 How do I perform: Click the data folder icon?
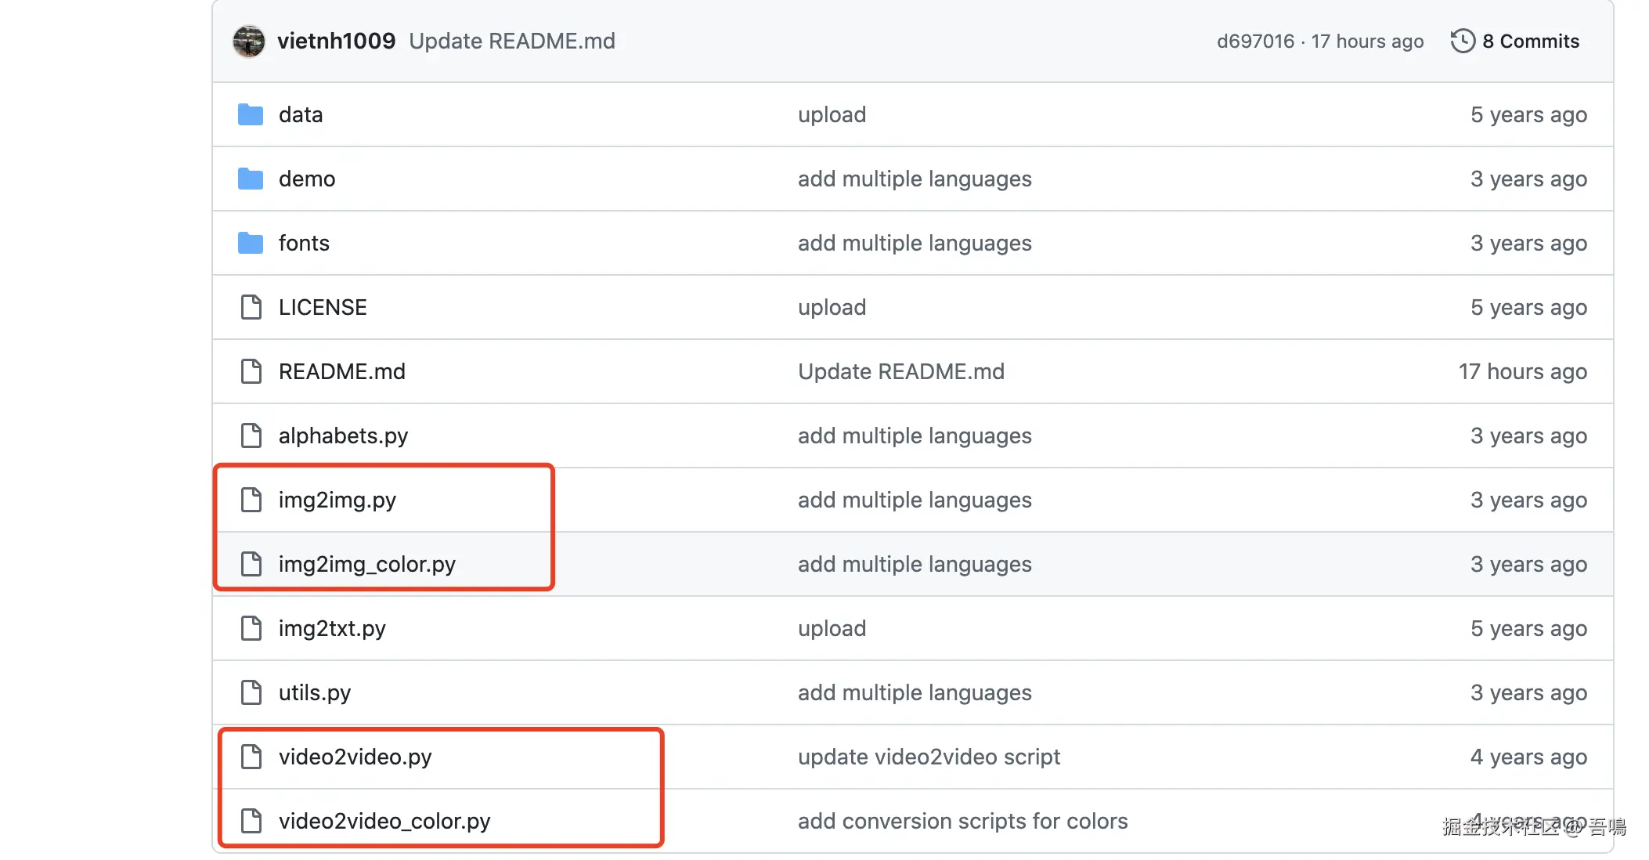(251, 114)
